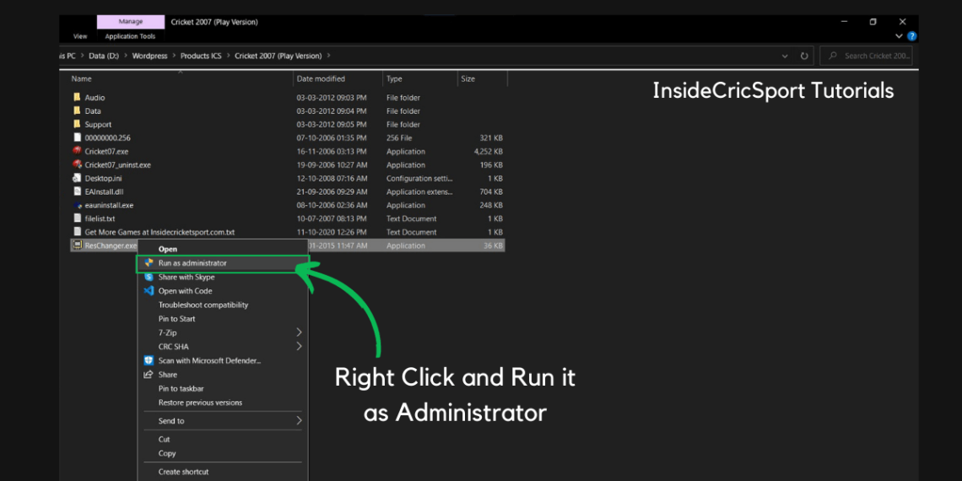
Task: Click the refresh icon beside address bar
Action: click(x=804, y=56)
